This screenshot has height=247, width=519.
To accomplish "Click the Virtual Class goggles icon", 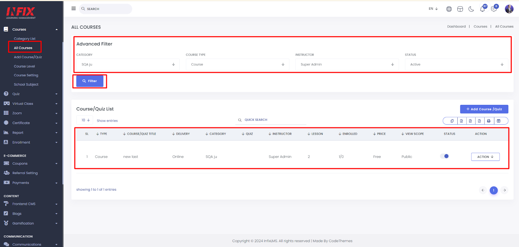I will [6, 104].
